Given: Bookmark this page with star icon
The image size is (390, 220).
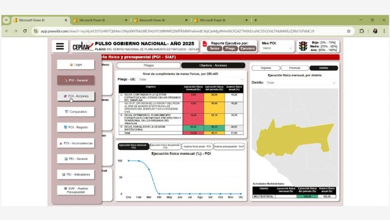Looking at the screenshot, I should pyautogui.click(x=349, y=31).
